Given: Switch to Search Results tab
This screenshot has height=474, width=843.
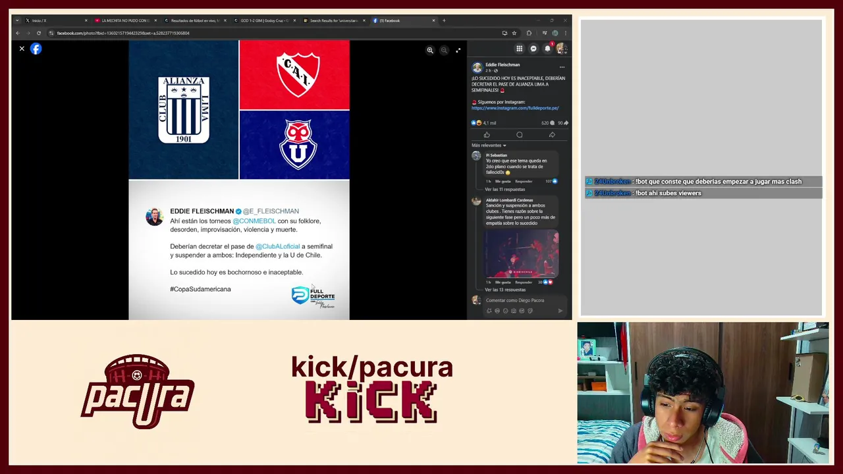Looking at the screenshot, I should point(334,20).
